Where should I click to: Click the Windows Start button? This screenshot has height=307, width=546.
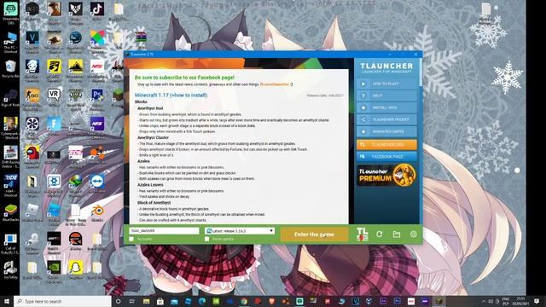pyautogui.click(x=7, y=301)
